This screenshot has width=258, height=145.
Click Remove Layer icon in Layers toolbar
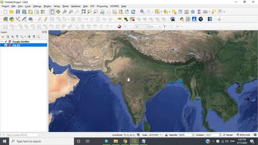point(38,37)
